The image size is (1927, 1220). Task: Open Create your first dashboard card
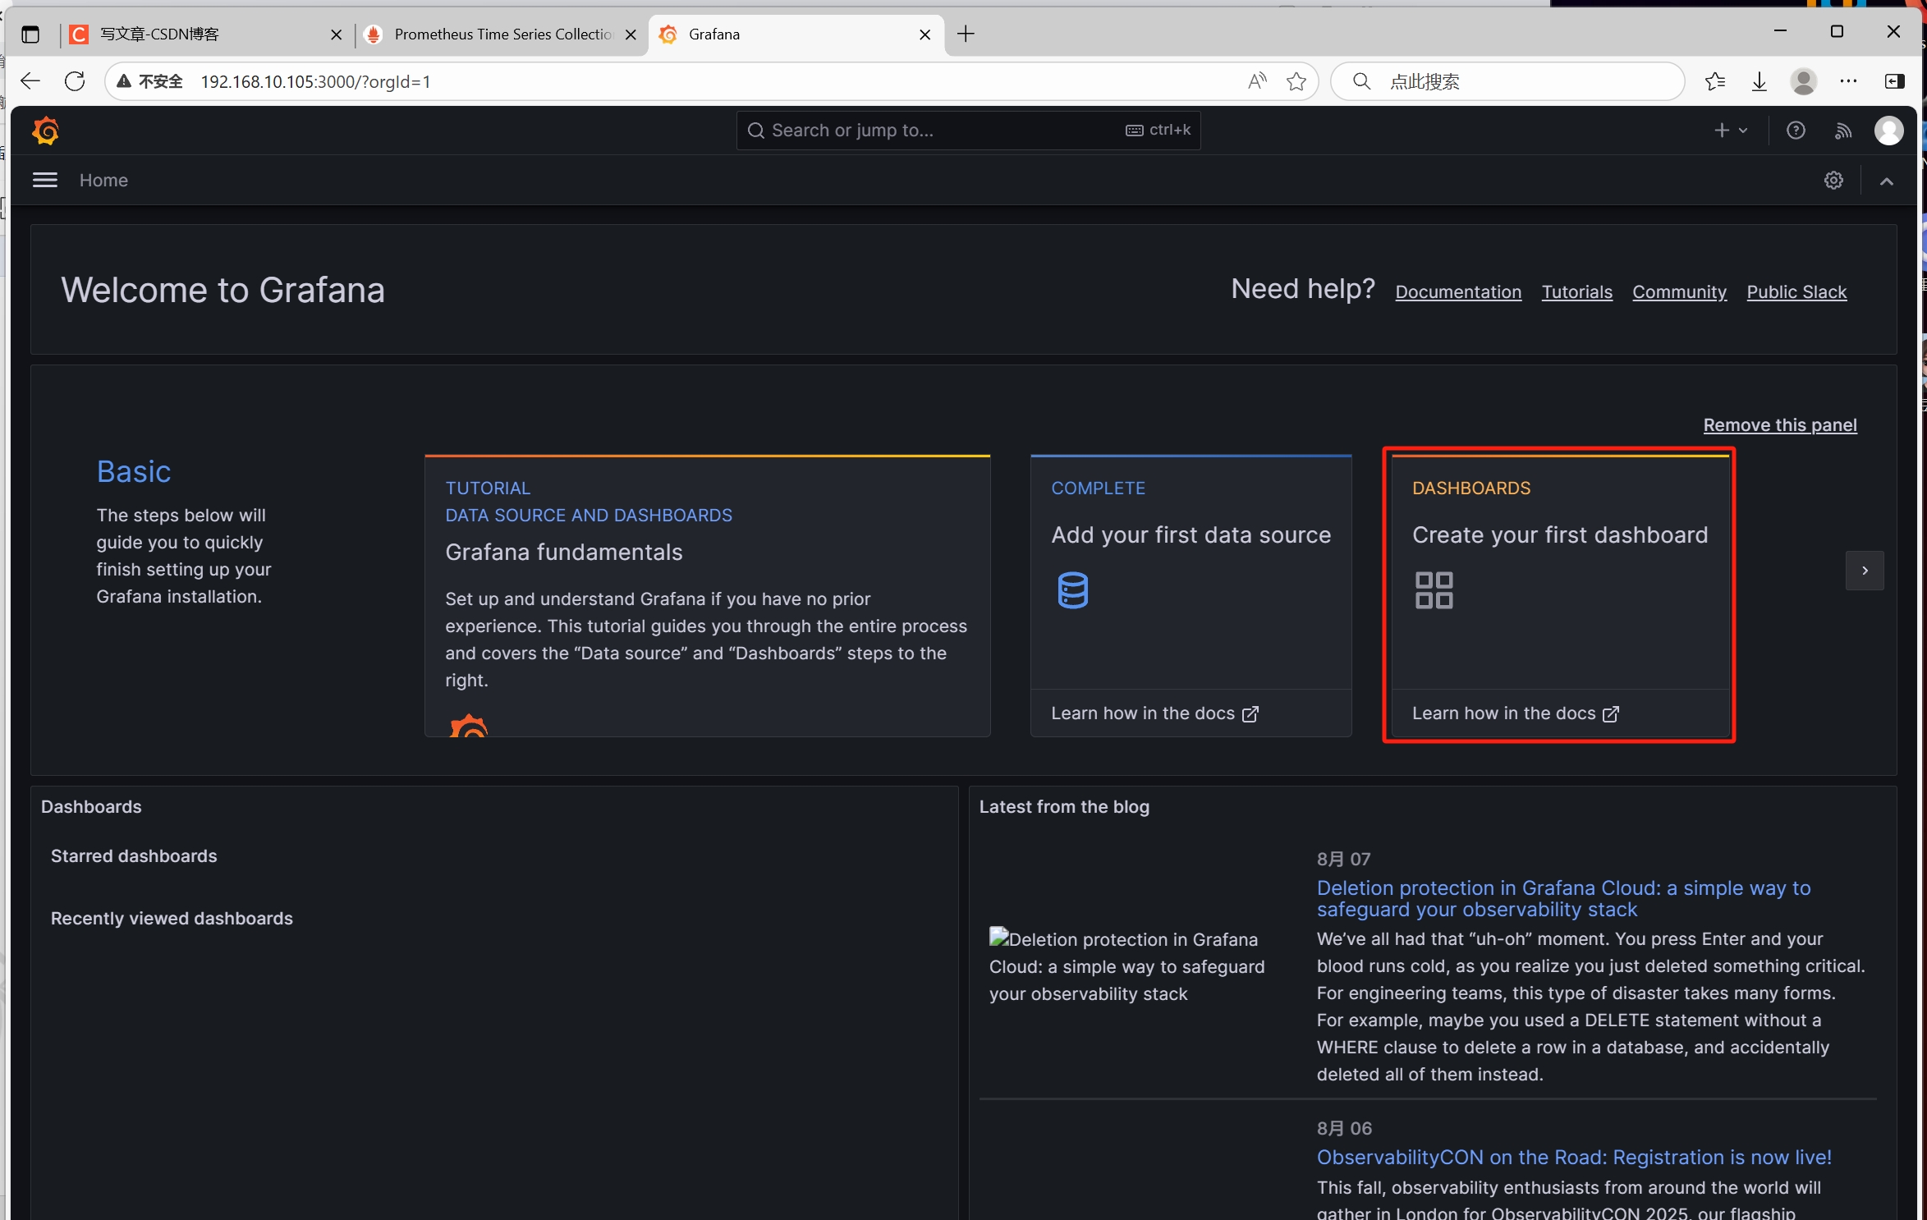tap(1560, 595)
